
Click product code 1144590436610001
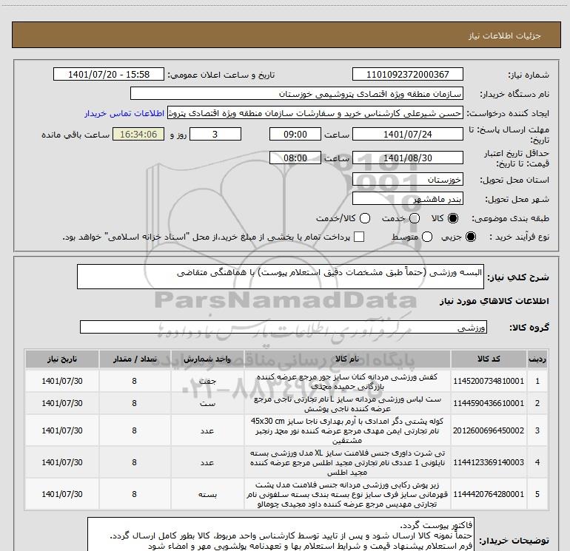point(489,403)
